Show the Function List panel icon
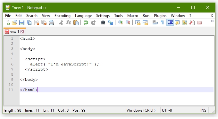This screenshot has height=119, width=218. tap(192, 22)
